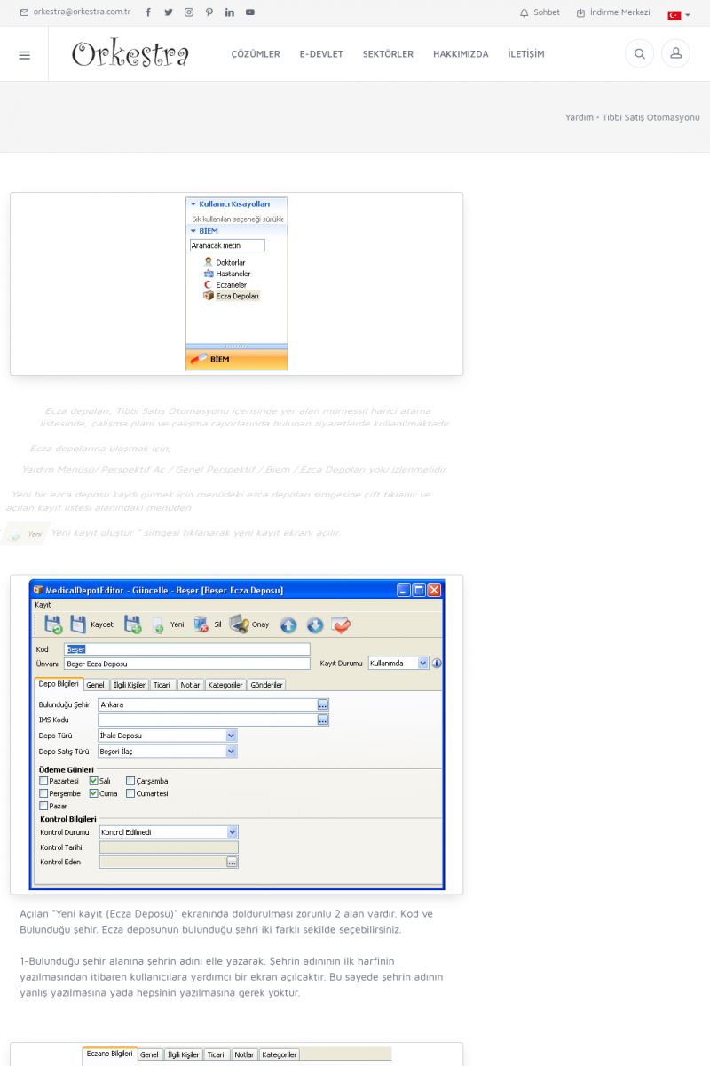Open the Turkish flag language dropdown
The width and height of the screenshot is (710, 1066).
pos(679,15)
